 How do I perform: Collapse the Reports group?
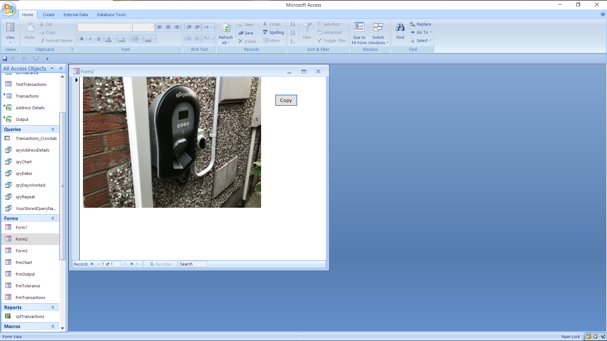tap(53, 308)
